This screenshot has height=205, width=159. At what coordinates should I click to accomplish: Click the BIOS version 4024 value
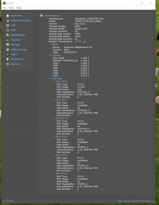(66, 50)
